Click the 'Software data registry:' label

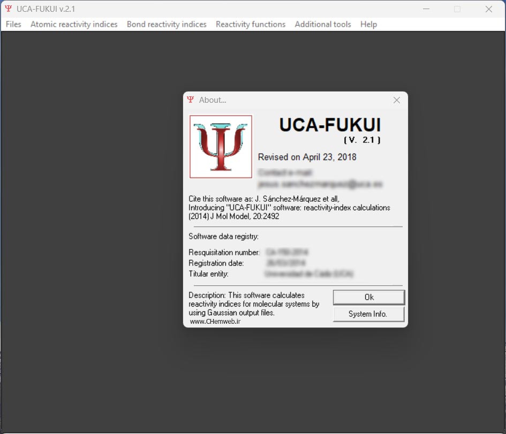click(223, 237)
